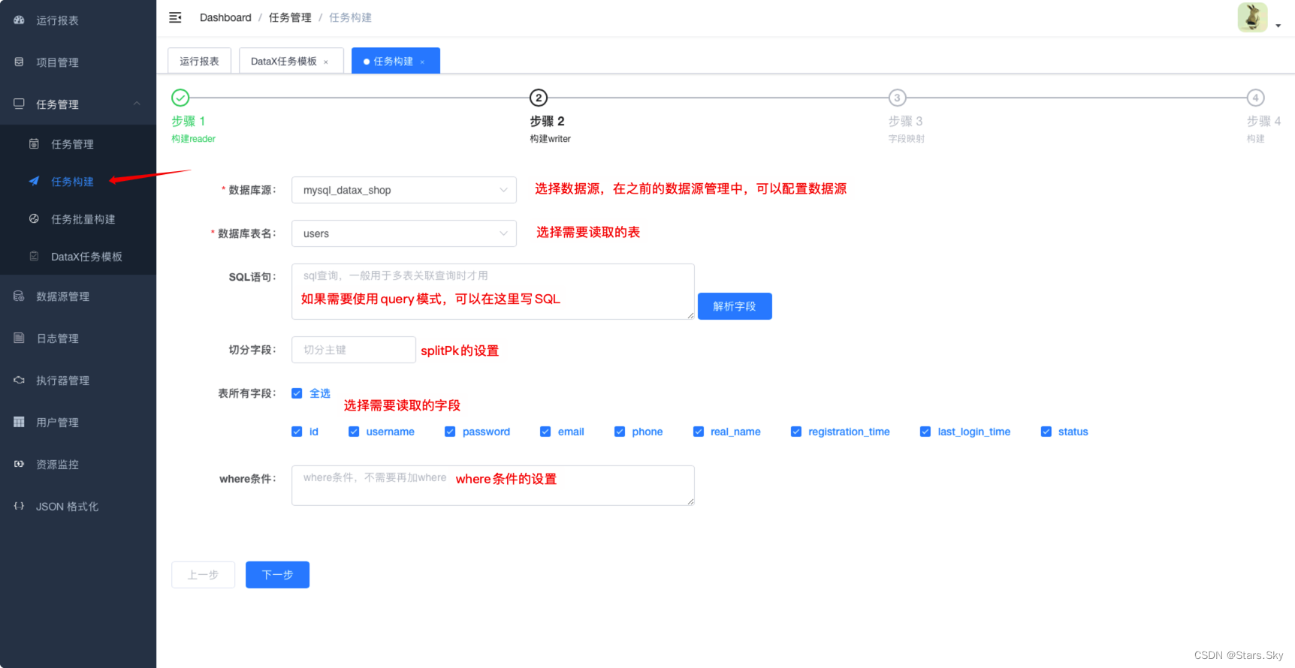Image resolution: width=1295 pixels, height=668 pixels.
Task: Uncheck the phone field checkbox
Action: click(x=620, y=432)
